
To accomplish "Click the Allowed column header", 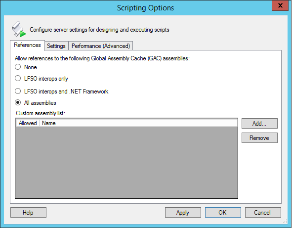I will [28, 123].
